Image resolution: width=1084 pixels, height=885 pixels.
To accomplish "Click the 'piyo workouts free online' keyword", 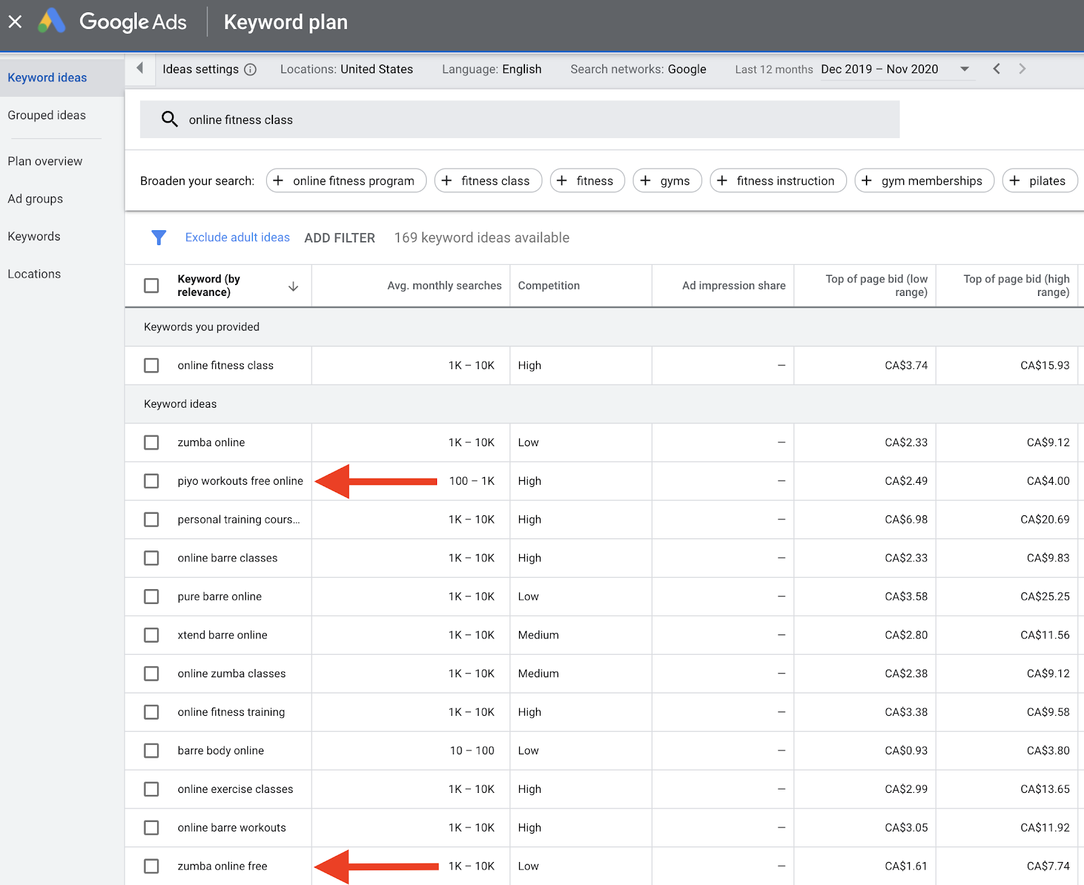I will click(x=241, y=481).
